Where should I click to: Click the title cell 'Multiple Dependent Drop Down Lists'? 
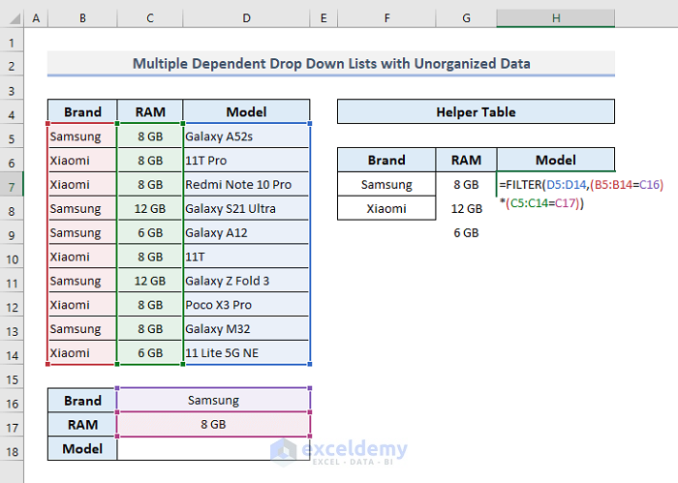click(331, 64)
